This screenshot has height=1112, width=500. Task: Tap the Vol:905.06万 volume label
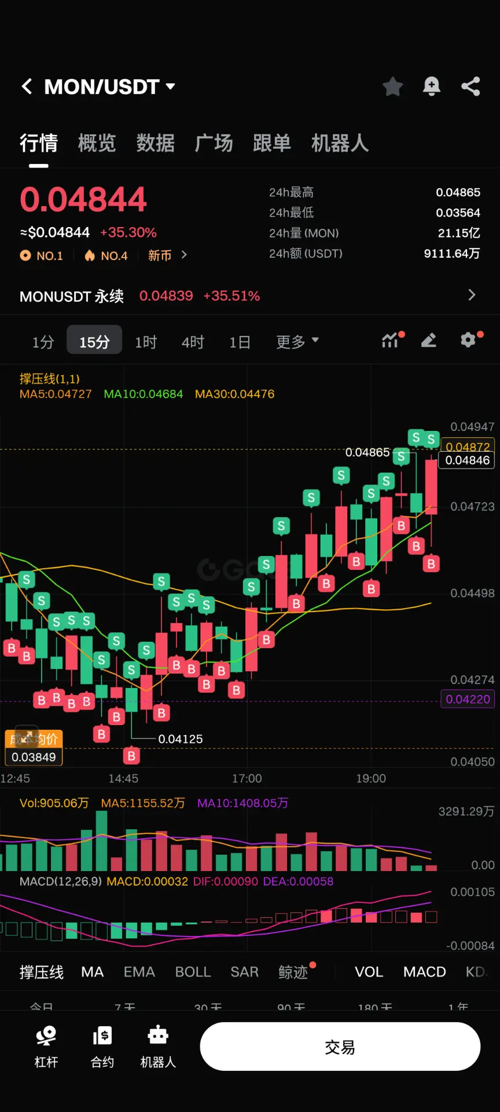pos(54,803)
